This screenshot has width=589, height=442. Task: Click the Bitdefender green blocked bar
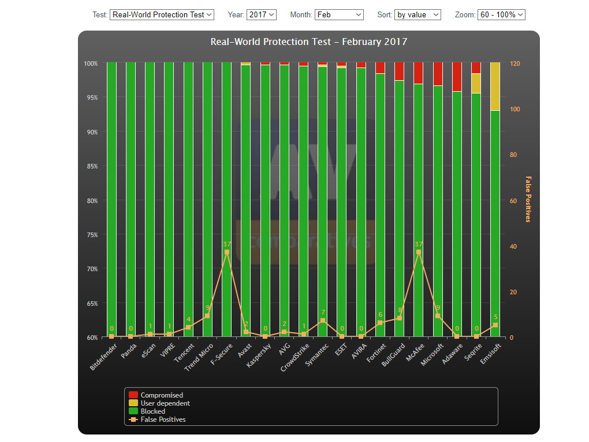coord(111,199)
